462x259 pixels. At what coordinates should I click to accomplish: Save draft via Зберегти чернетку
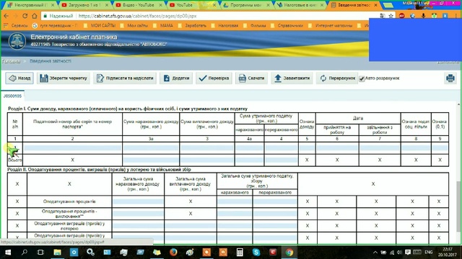64,78
